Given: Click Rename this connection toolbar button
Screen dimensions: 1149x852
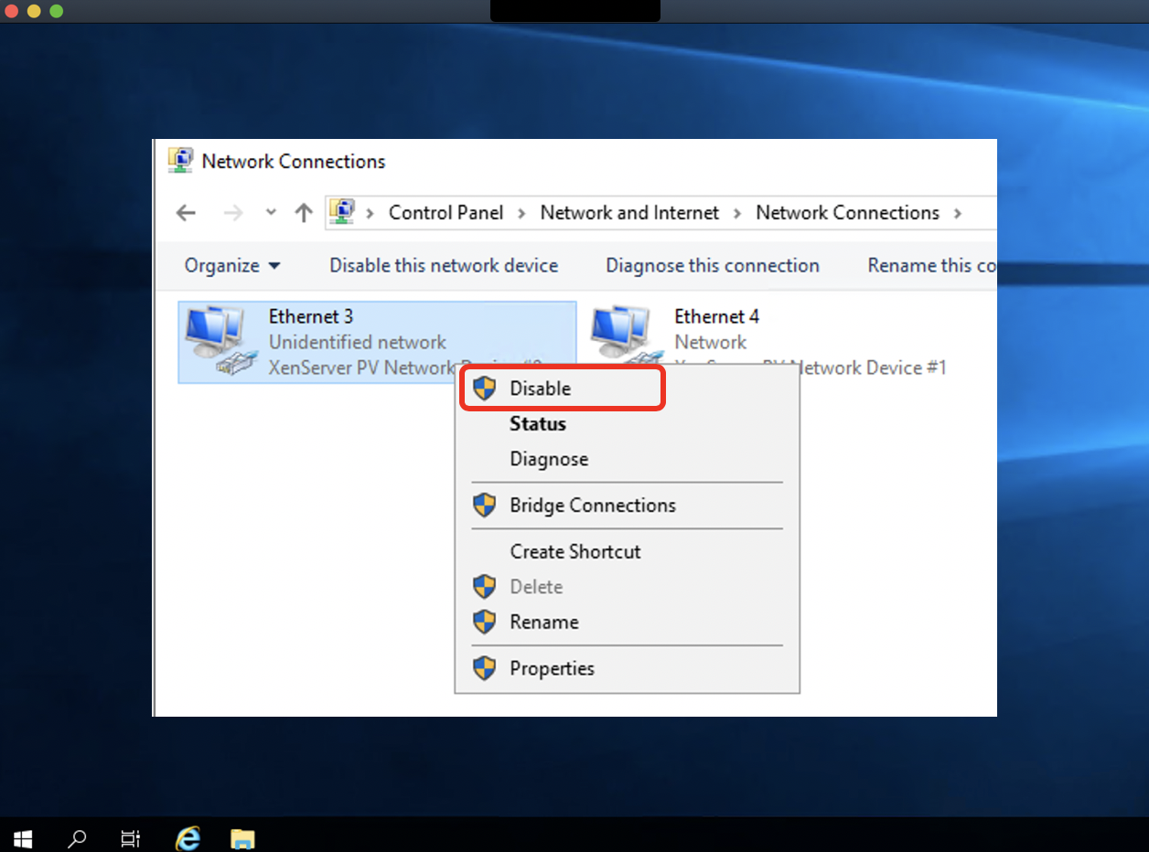Looking at the screenshot, I should pyautogui.click(x=932, y=266).
